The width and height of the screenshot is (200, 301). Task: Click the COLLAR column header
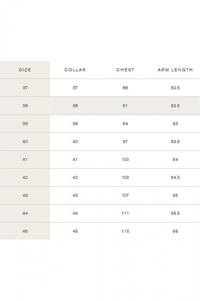point(75,70)
